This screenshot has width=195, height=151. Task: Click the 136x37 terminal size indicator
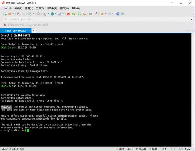[x=141, y=149]
